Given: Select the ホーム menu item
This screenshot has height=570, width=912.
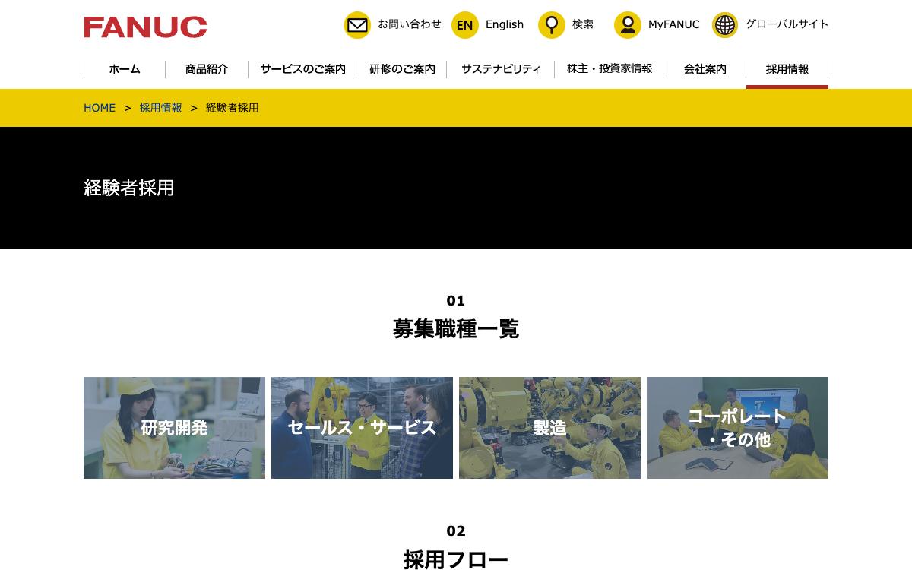Looking at the screenshot, I should click(125, 69).
